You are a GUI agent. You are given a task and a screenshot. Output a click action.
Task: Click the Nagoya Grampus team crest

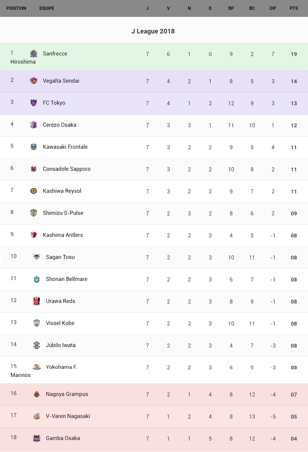[x=37, y=394]
